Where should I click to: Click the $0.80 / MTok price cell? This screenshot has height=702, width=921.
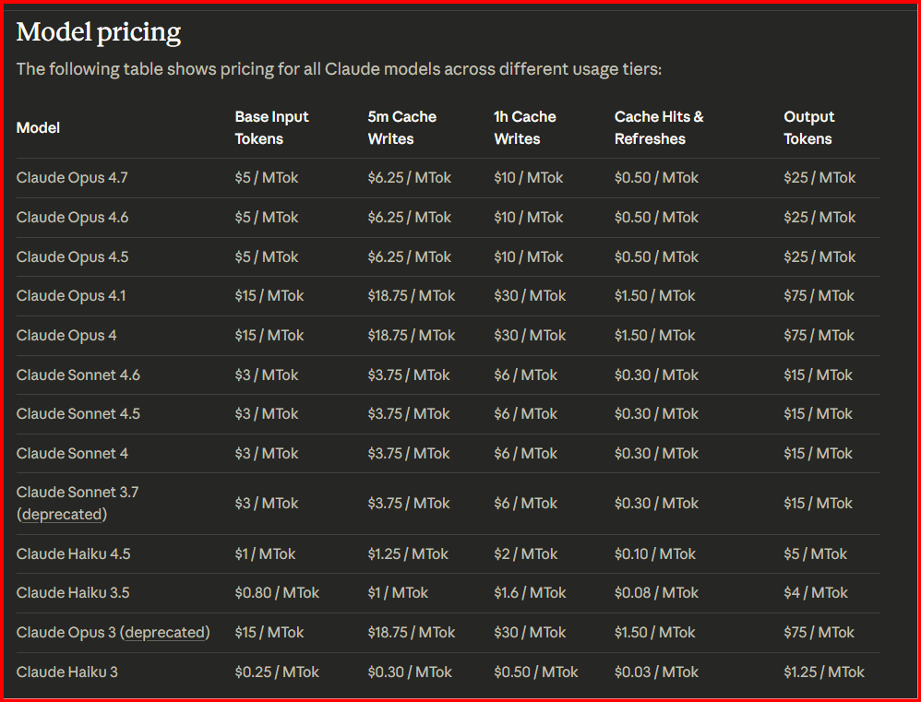277,593
